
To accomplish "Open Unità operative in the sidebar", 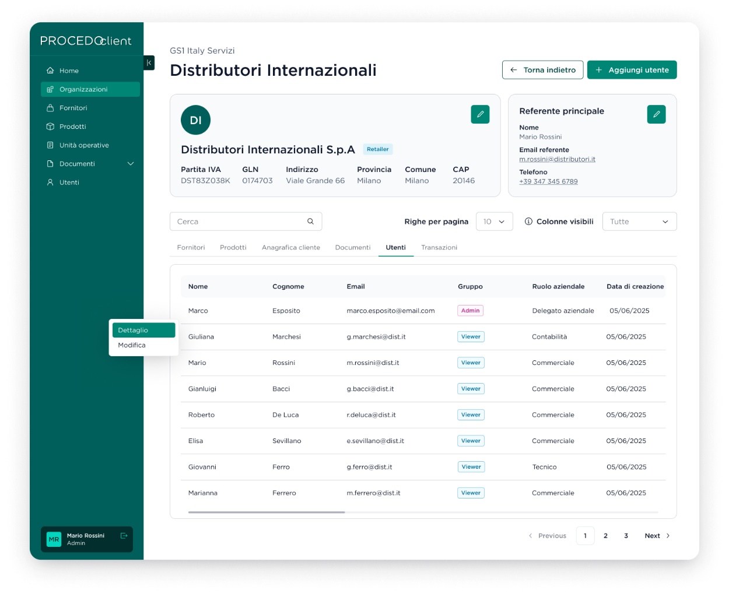I will tap(90, 145).
